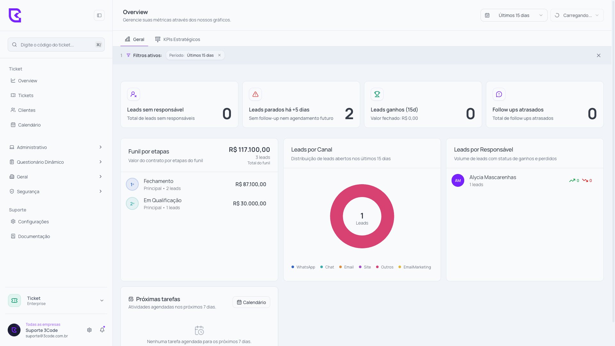615x346 pixels.
Task: Open the notifications bell
Action: (x=102, y=330)
